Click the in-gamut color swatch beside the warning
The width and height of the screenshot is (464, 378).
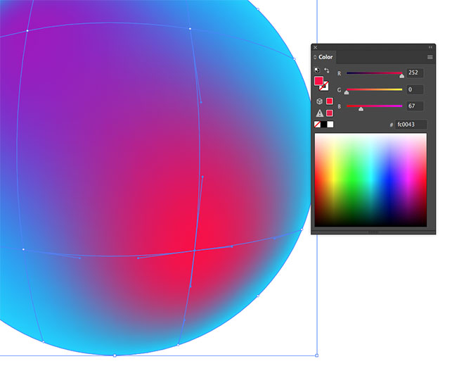click(x=329, y=113)
